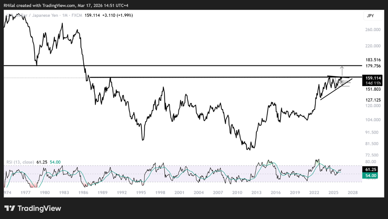Click the 183.516 price axis label

click(x=373, y=60)
